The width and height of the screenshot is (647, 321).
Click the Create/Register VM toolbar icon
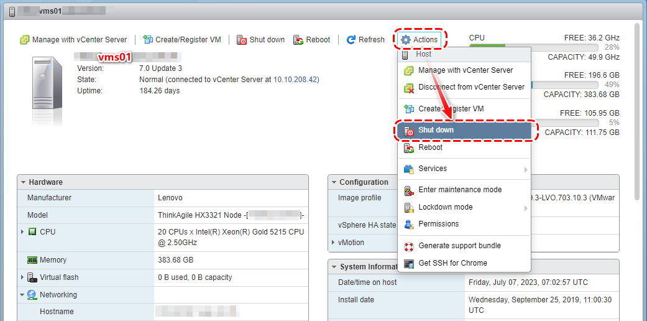pos(148,40)
